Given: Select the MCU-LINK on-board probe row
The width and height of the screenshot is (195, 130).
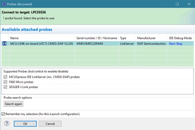Looking at the screenshot, I should coord(97,43).
